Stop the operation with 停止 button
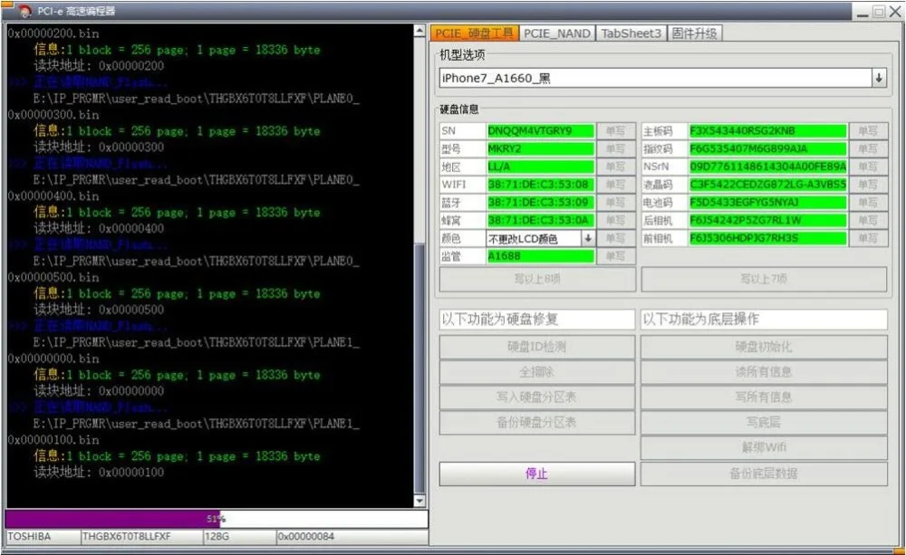The height and width of the screenshot is (555, 906). [537, 474]
